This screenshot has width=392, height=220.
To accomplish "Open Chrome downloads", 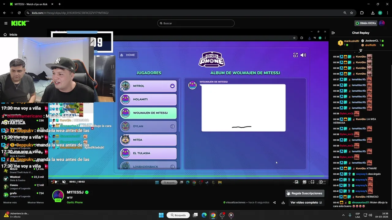I will click(373, 13).
